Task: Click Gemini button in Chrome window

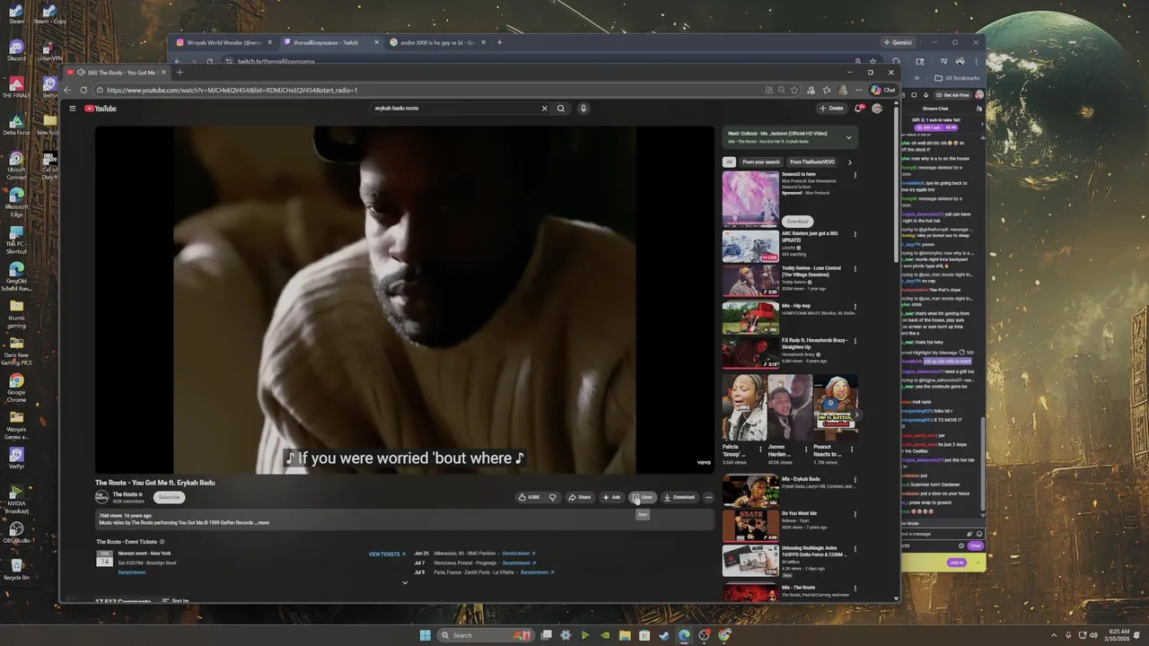Action: click(x=898, y=42)
